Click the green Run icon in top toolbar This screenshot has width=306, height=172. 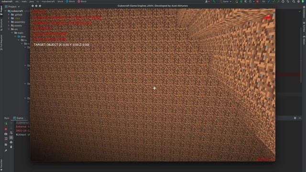pyautogui.click(x=237, y=1)
